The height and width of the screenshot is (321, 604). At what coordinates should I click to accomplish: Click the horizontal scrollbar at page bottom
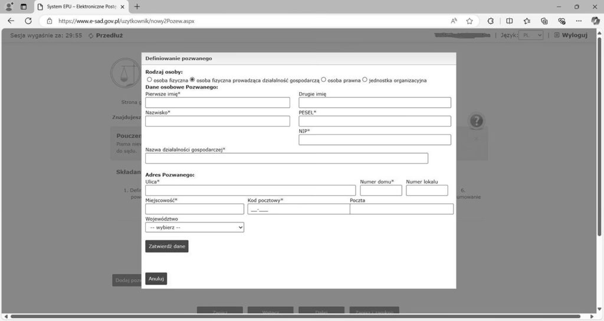click(x=295, y=317)
